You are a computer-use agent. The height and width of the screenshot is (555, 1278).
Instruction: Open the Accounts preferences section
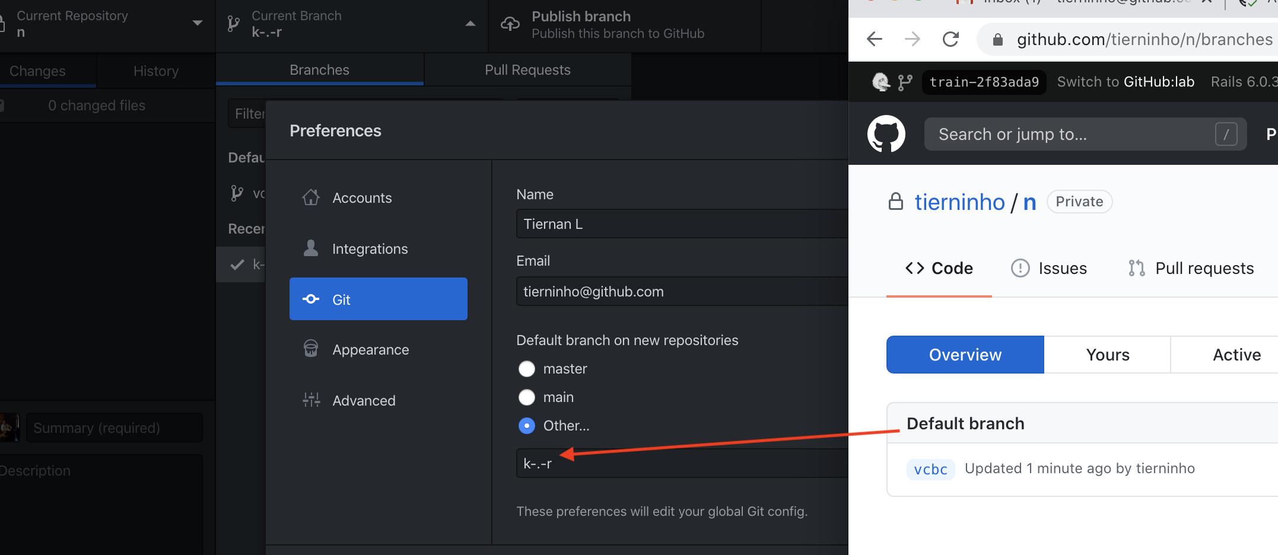click(378, 198)
